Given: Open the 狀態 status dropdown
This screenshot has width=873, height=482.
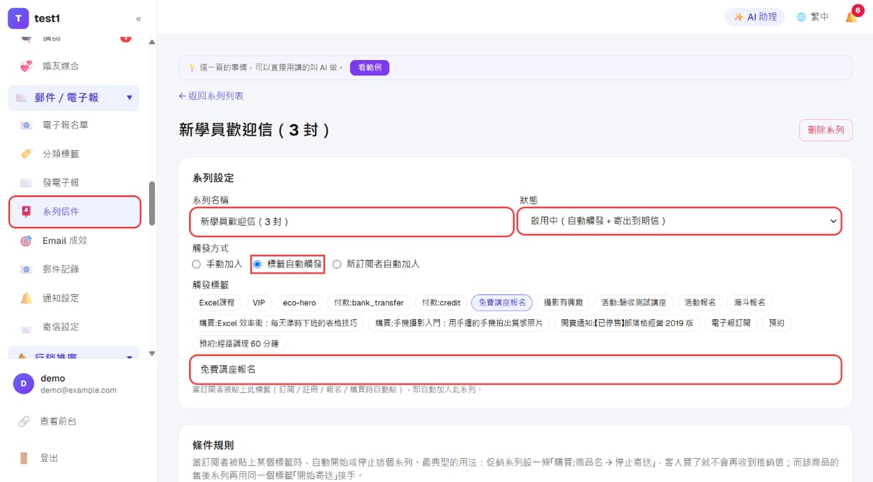Looking at the screenshot, I should click(x=680, y=222).
